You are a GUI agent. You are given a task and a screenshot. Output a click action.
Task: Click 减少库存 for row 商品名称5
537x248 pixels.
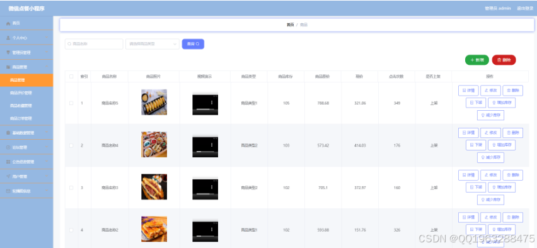point(491,115)
